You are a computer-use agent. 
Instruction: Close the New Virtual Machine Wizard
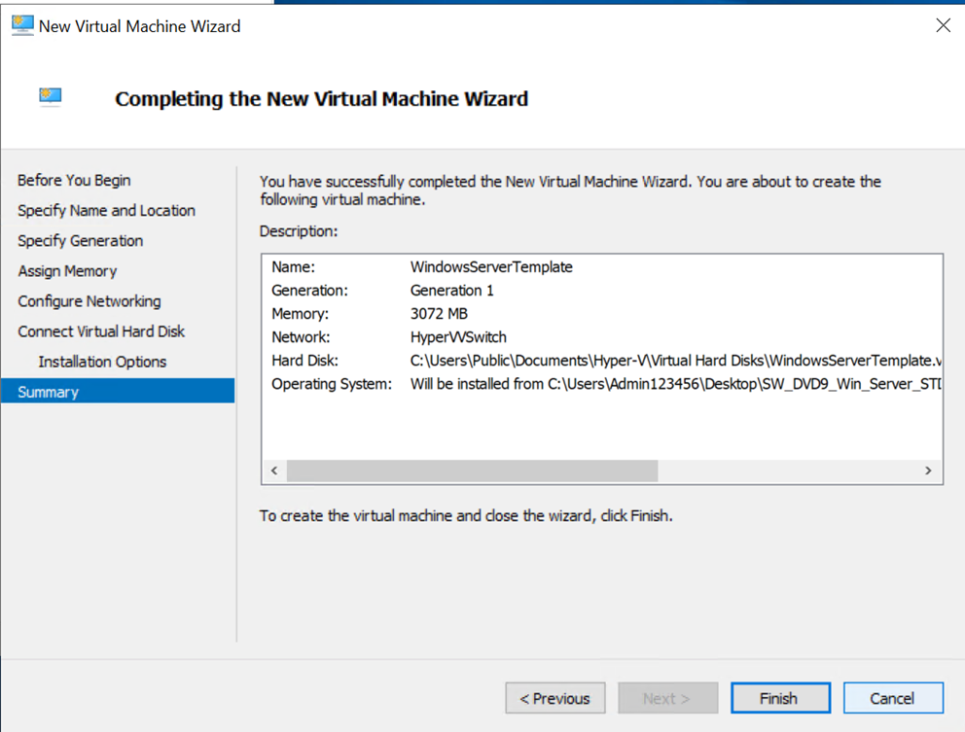943,25
